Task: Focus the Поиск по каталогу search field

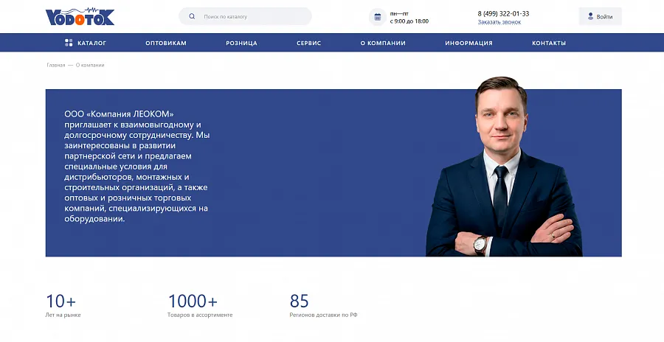Action: tap(245, 16)
